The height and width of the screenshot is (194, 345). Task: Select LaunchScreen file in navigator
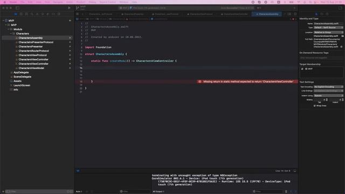point(22,85)
